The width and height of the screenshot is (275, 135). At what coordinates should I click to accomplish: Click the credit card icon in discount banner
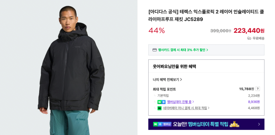click(x=155, y=50)
